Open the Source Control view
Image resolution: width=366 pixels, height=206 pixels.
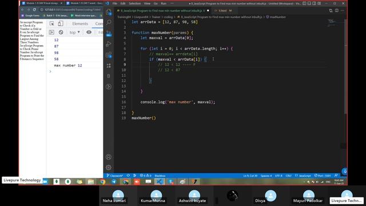tap(109, 33)
